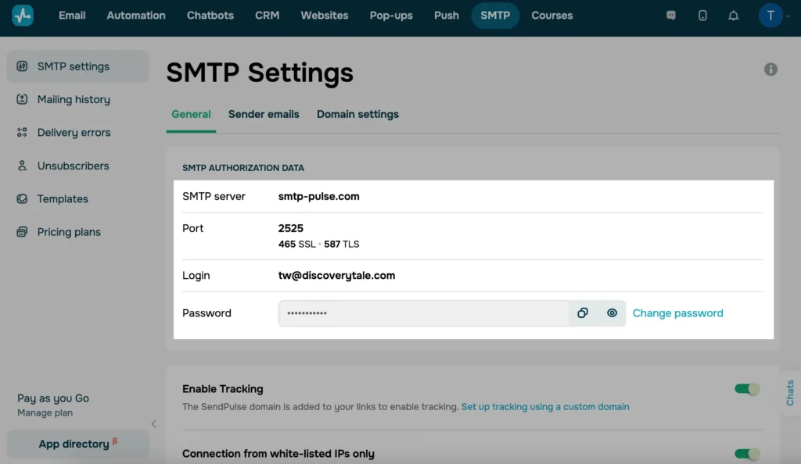This screenshot has height=464, width=801.
Task: Open the Unsubscribers section
Action: [x=74, y=166]
